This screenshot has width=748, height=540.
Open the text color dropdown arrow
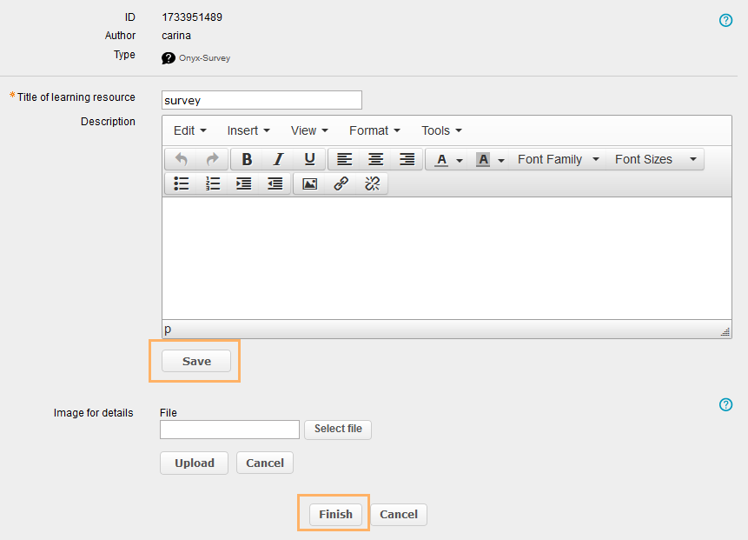pos(460,160)
